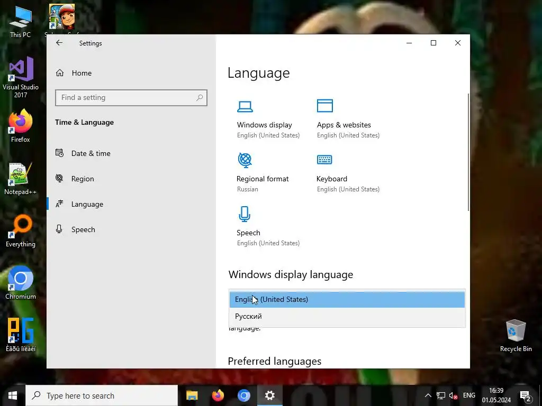
Task: Click the search magnifier in Find a setting
Action: pos(200,98)
